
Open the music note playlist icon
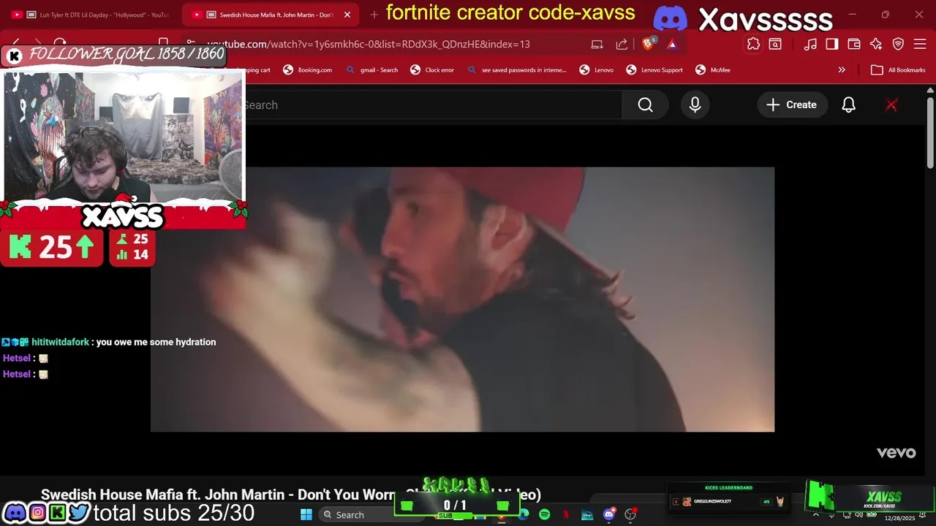[810, 44]
